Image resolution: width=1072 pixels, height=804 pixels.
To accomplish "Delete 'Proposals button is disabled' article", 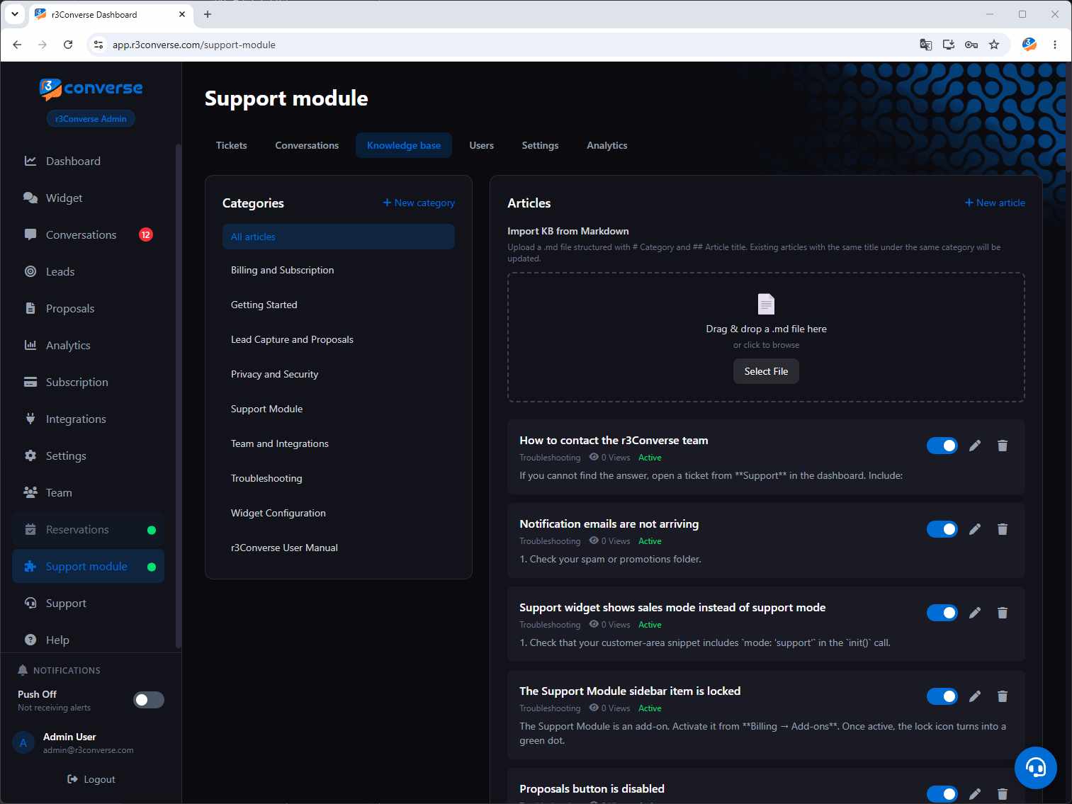I will point(1003,794).
